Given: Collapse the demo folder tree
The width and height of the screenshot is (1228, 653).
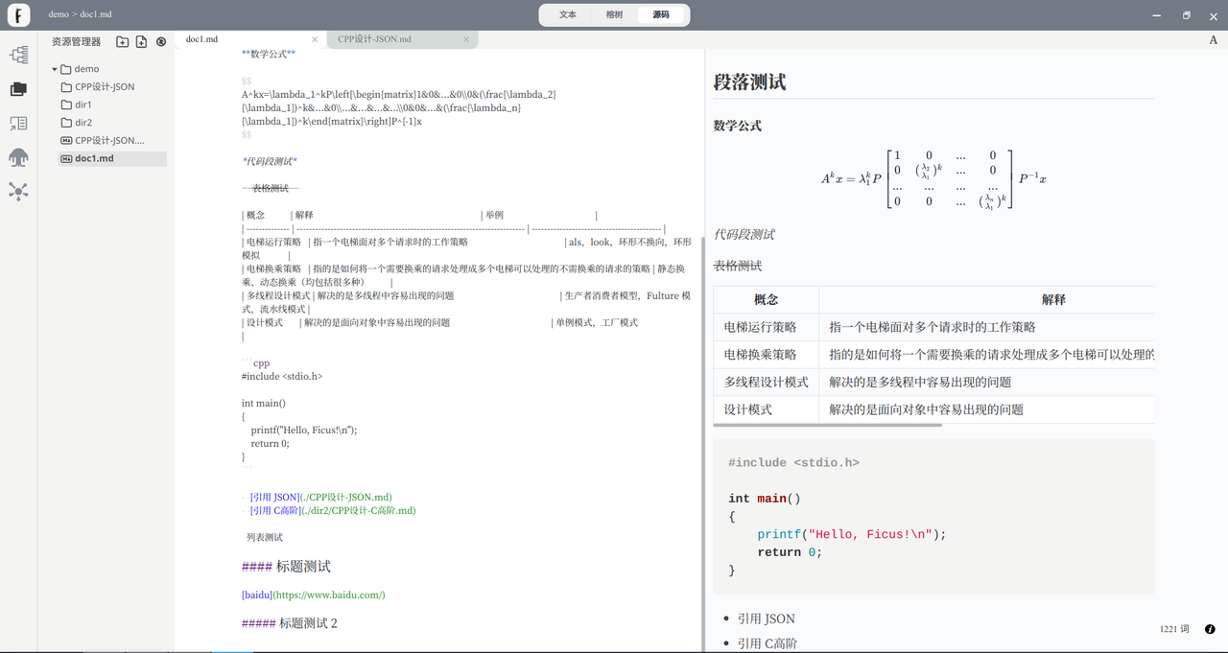Looking at the screenshot, I should coord(55,69).
